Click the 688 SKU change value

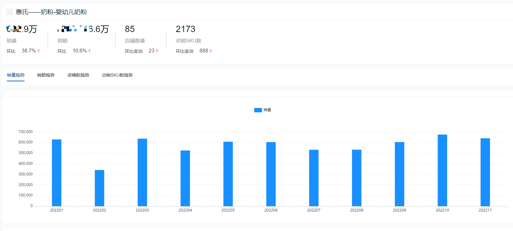click(x=204, y=51)
